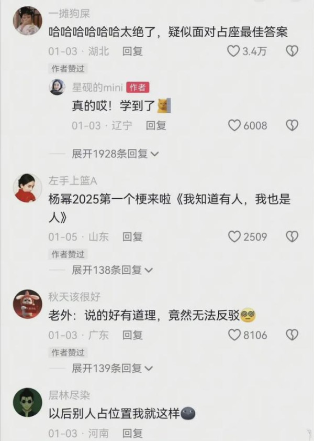Reply to the 秋天该很好 comment

[132, 335]
